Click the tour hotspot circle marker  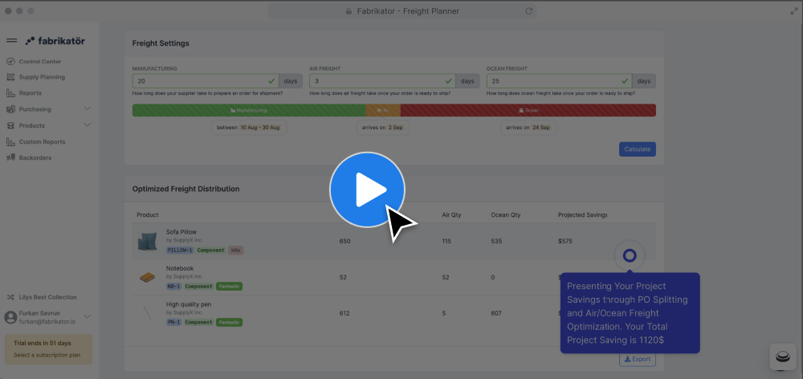(x=630, y=255)
